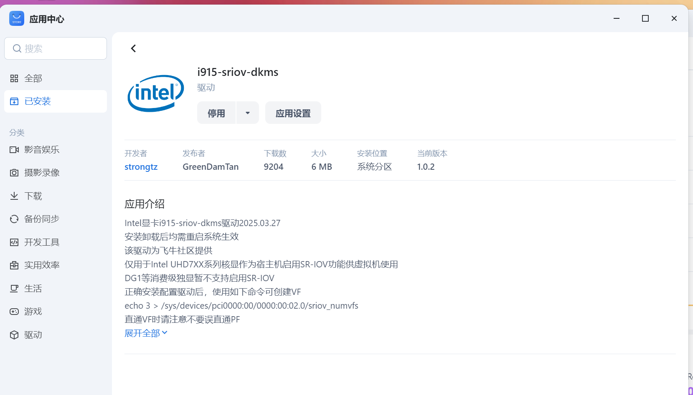Click the 摄影录像 camera icon
This screenshot has width=693, height=395.
[14, 173]
